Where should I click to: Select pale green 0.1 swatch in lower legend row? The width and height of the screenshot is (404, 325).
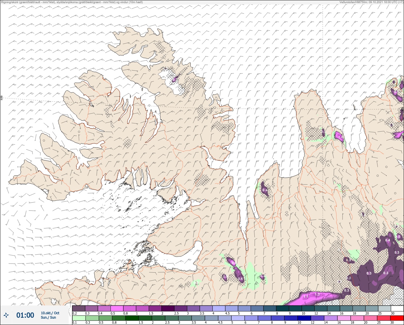tap(79, 318)
